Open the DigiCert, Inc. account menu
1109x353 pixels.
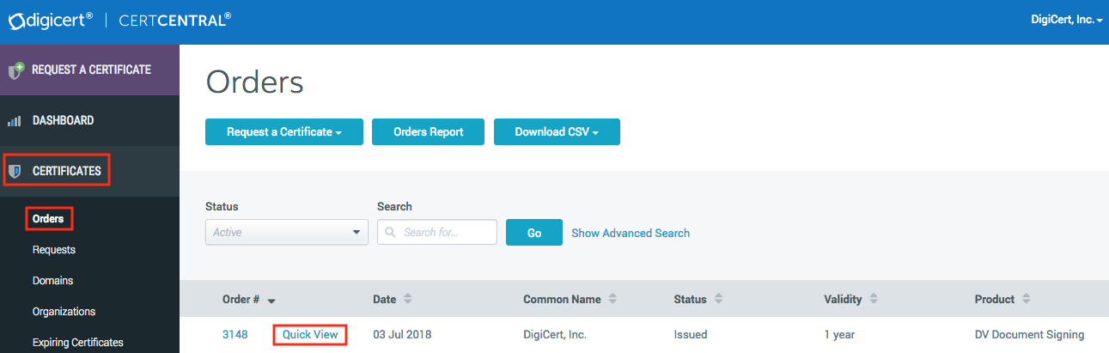[x=1065, y=20]
